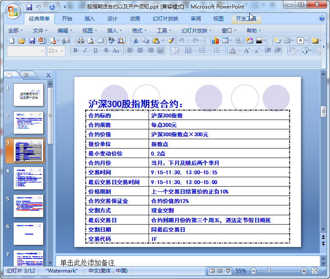Click the Print icon in the toolbar
Screen dimensions: 330x279
pyautogui.click(x=80, y=41)
